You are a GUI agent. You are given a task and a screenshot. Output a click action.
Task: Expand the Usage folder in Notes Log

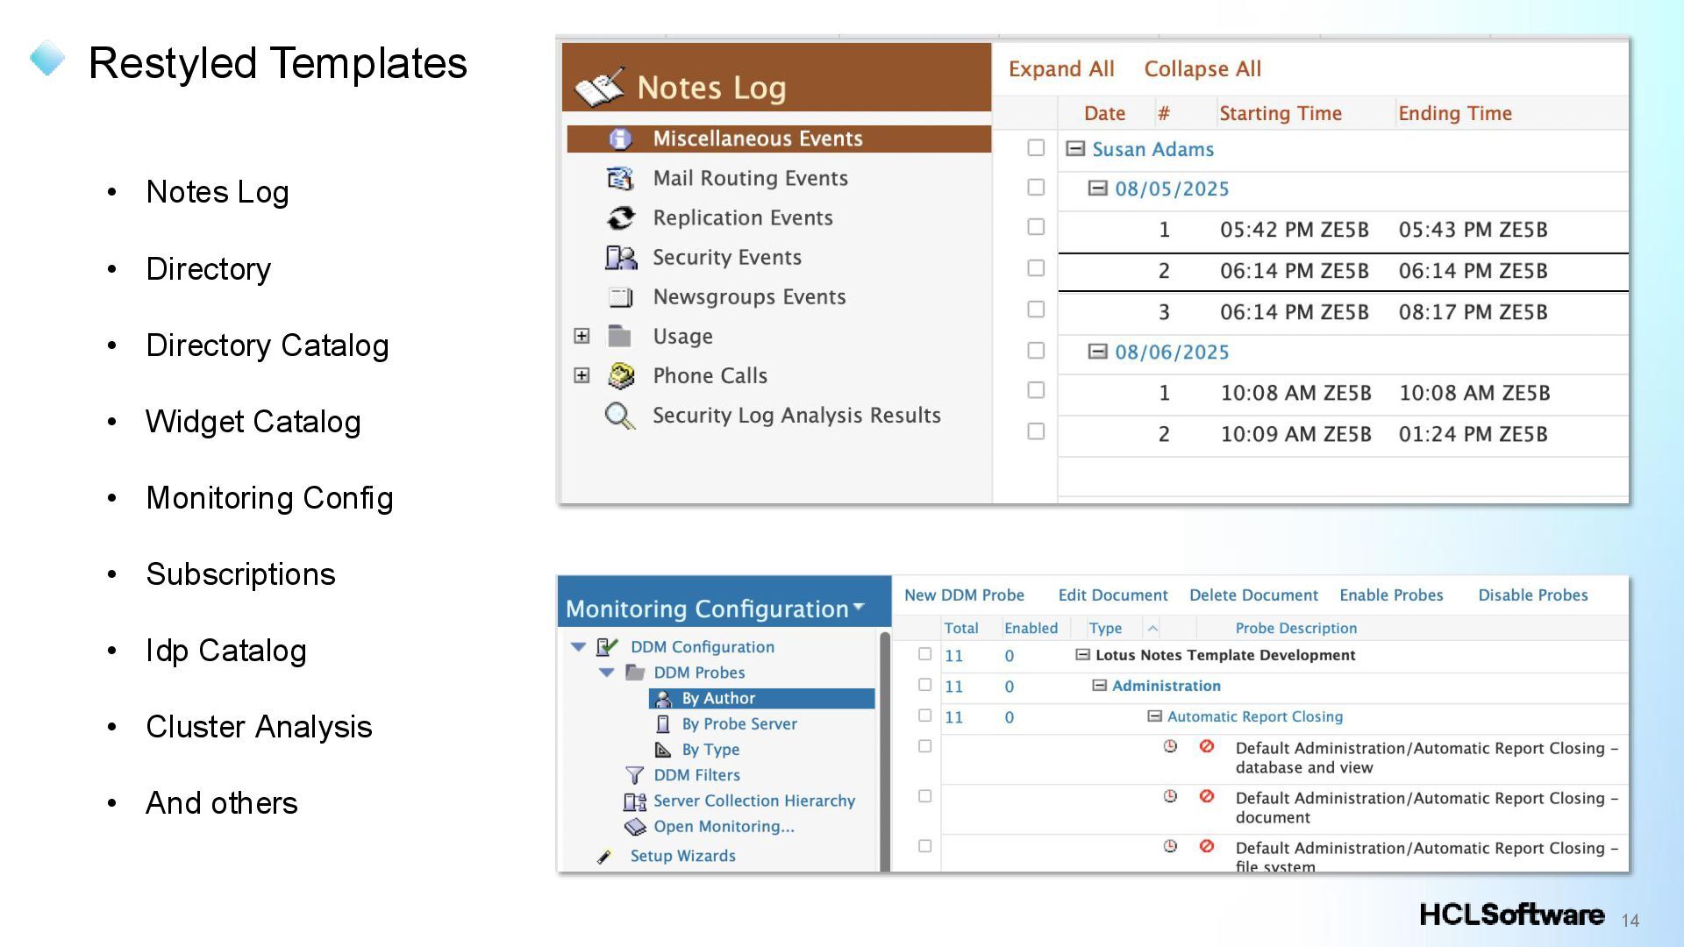pyautogui.click(x=582, y=337)
